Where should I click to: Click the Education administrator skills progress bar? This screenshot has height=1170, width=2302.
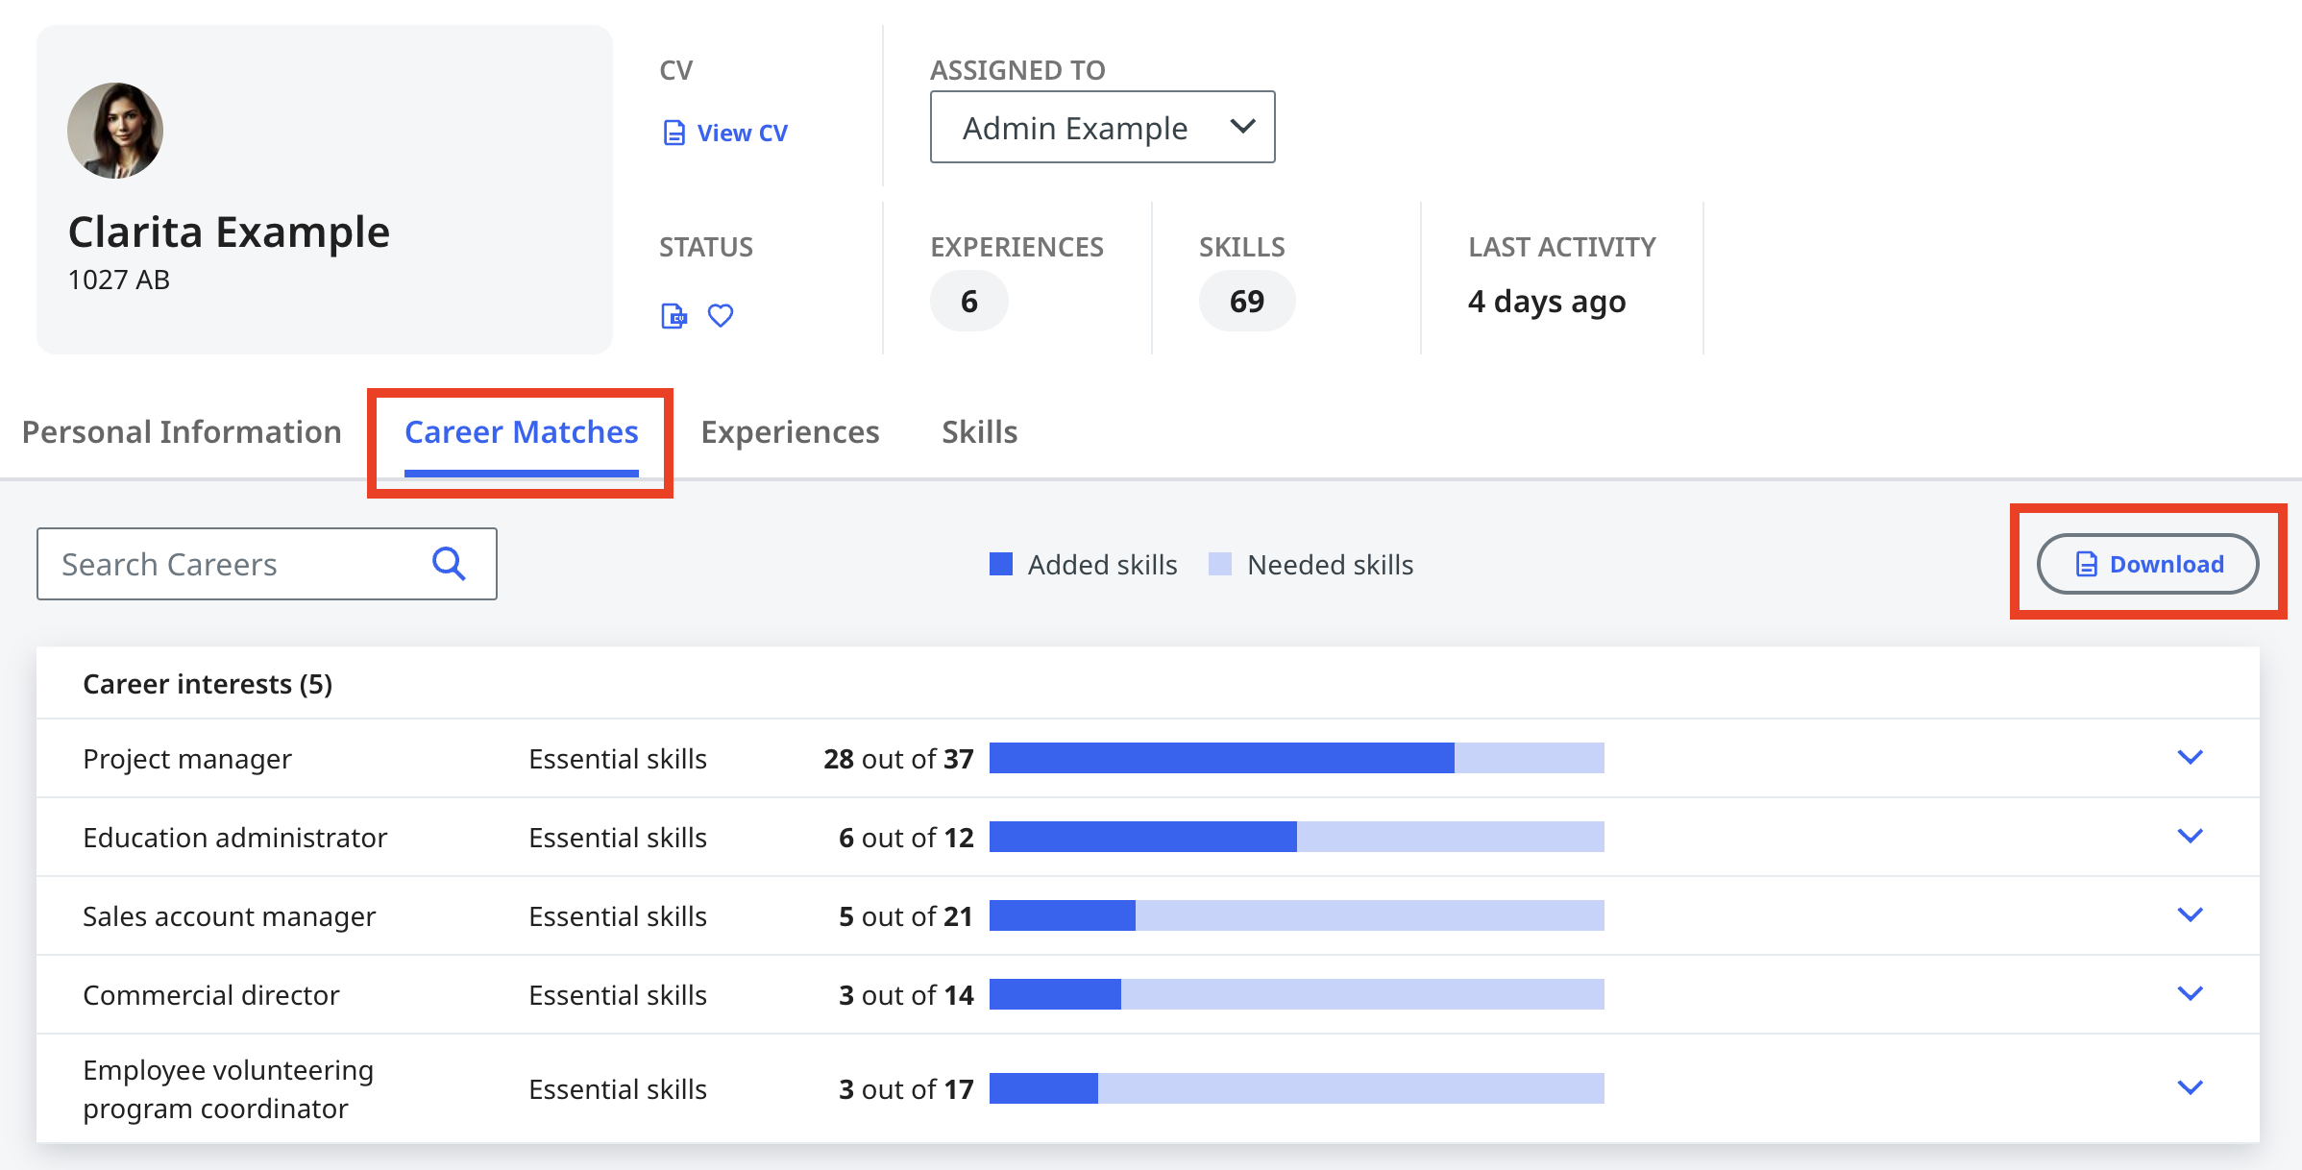tap(1296, 837)
